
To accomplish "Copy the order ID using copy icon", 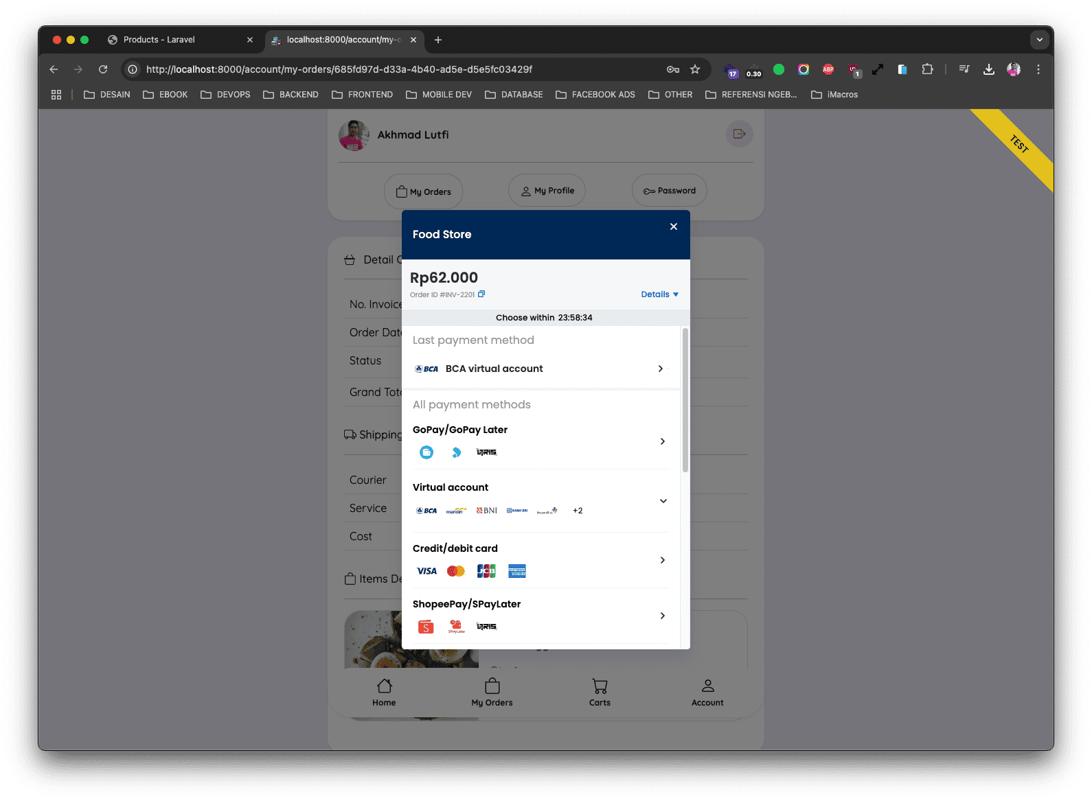I will pyautogui.click(x=481, y=294).
